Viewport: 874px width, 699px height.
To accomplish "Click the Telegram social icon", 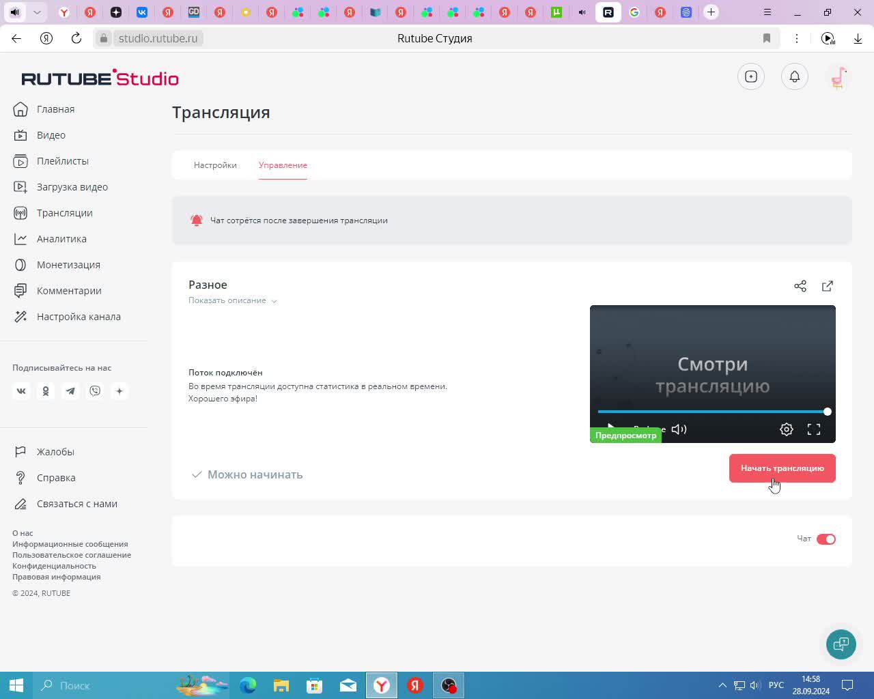I will tap(70, 391).
